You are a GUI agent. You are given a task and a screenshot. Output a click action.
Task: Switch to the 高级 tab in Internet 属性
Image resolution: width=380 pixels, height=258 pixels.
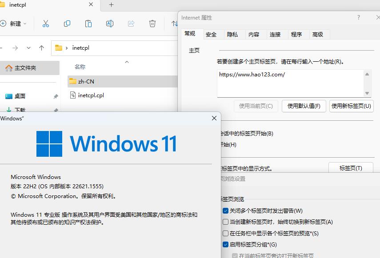(318, 35)
